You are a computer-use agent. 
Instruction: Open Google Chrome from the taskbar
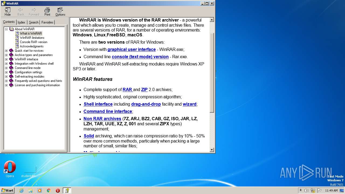[49, 190]
